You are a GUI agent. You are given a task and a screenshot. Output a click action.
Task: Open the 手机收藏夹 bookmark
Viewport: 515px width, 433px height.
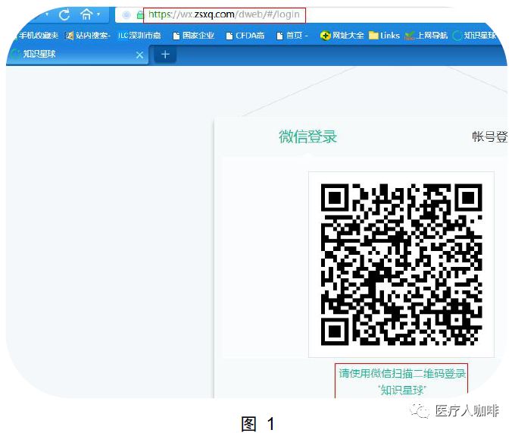(33, 36)
